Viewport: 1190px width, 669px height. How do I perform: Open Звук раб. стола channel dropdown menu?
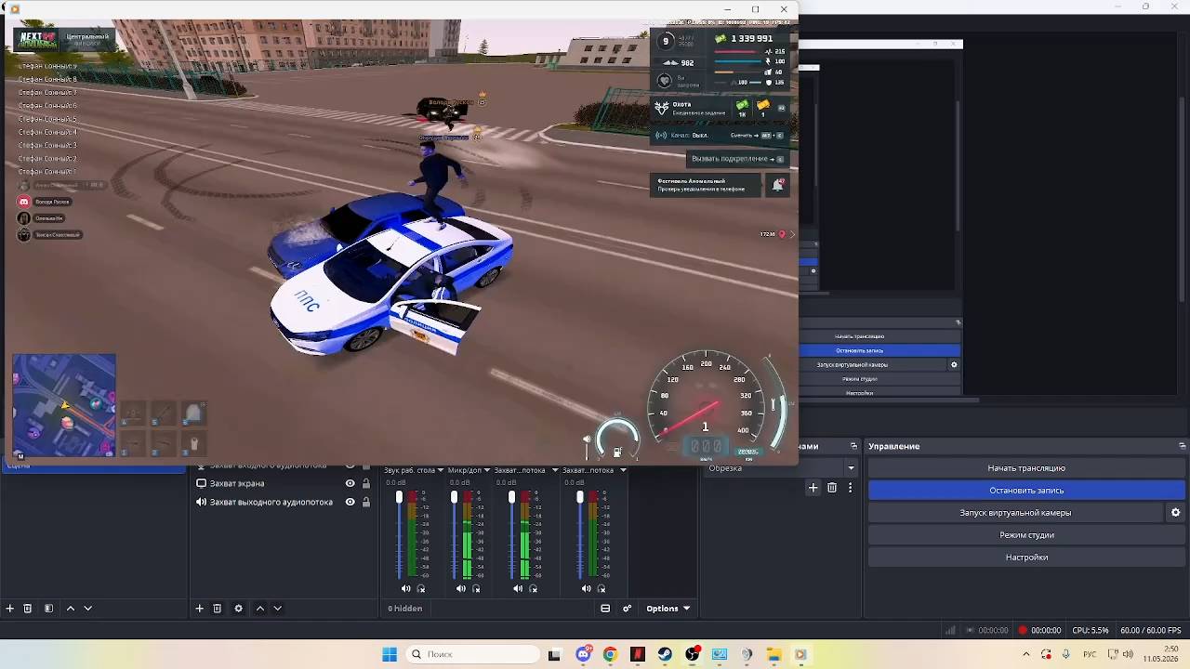tap(441, 470)
